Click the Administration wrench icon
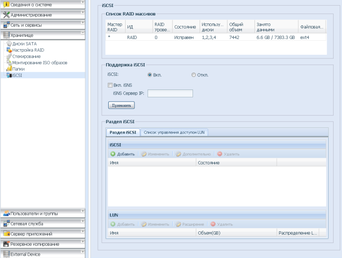342x258 pixels. [7, 15]
